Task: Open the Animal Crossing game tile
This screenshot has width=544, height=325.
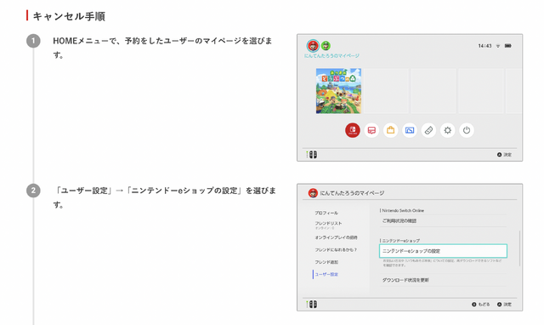Action: click(x=338, y=91)
